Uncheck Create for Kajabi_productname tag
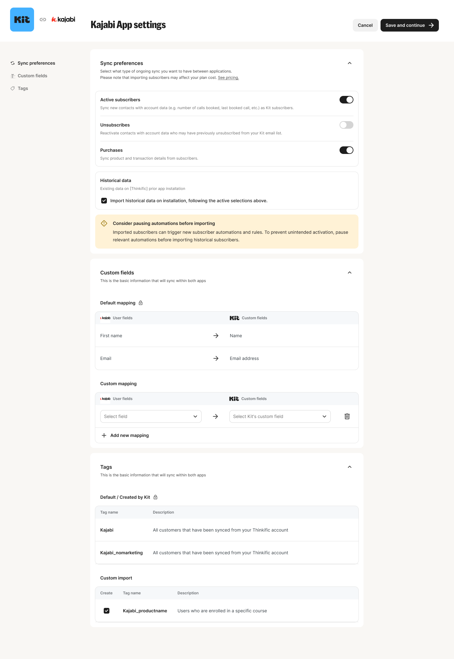The image size is (454, 659). (x=107, y=611)
